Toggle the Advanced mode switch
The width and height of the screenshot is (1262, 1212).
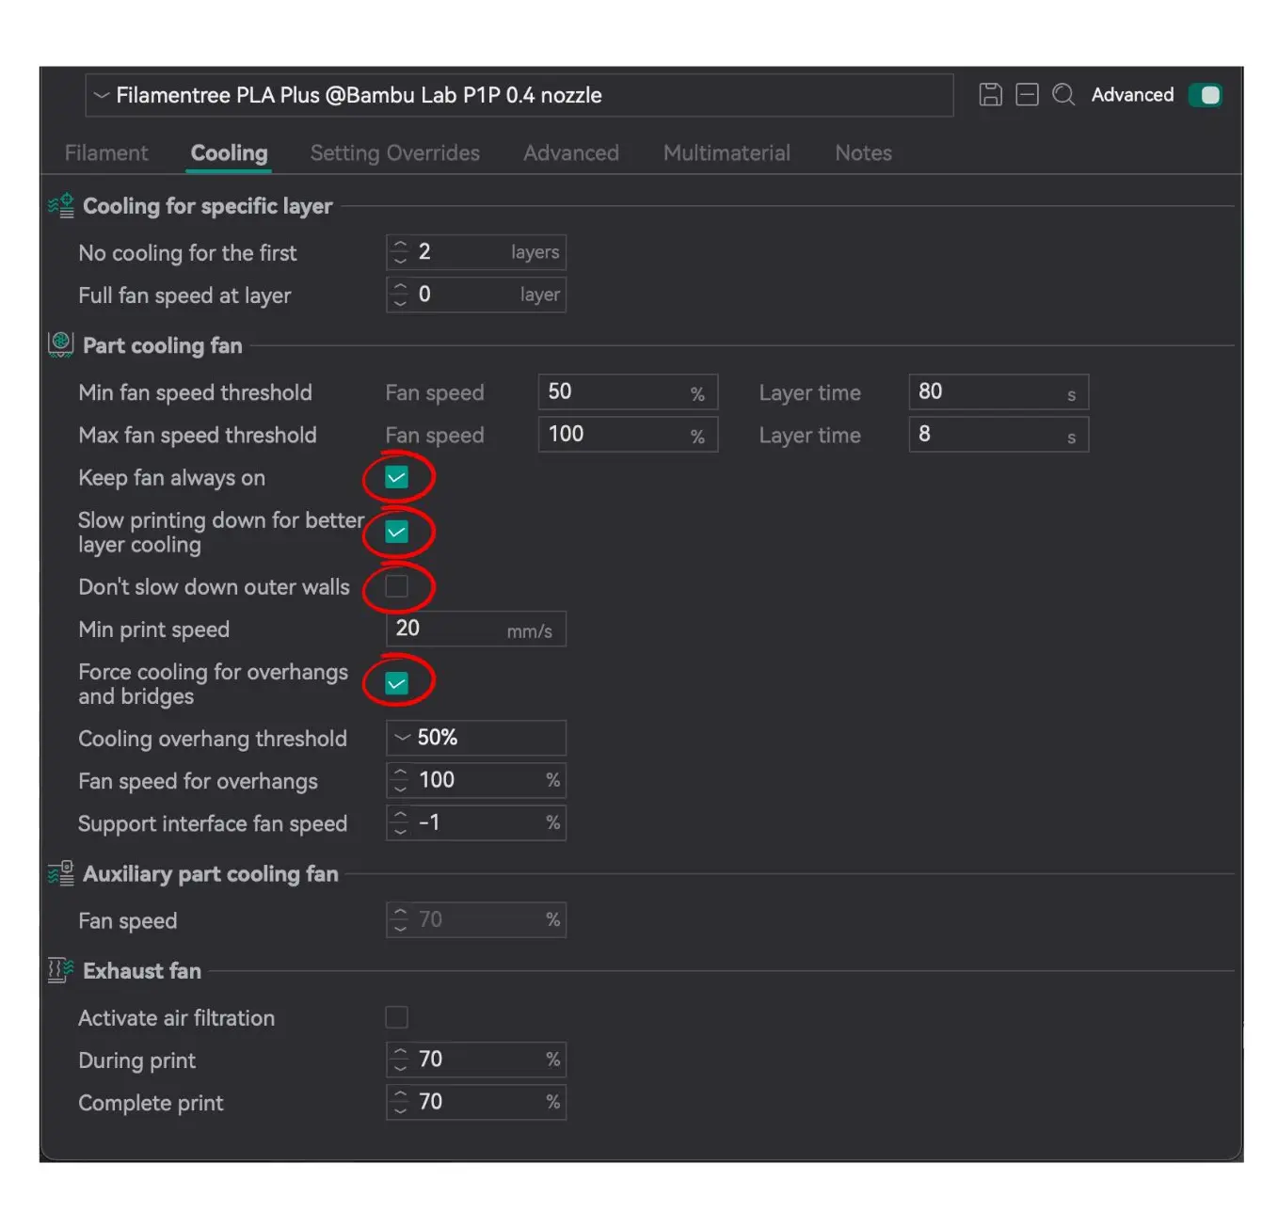click(x=1205, y=95)
